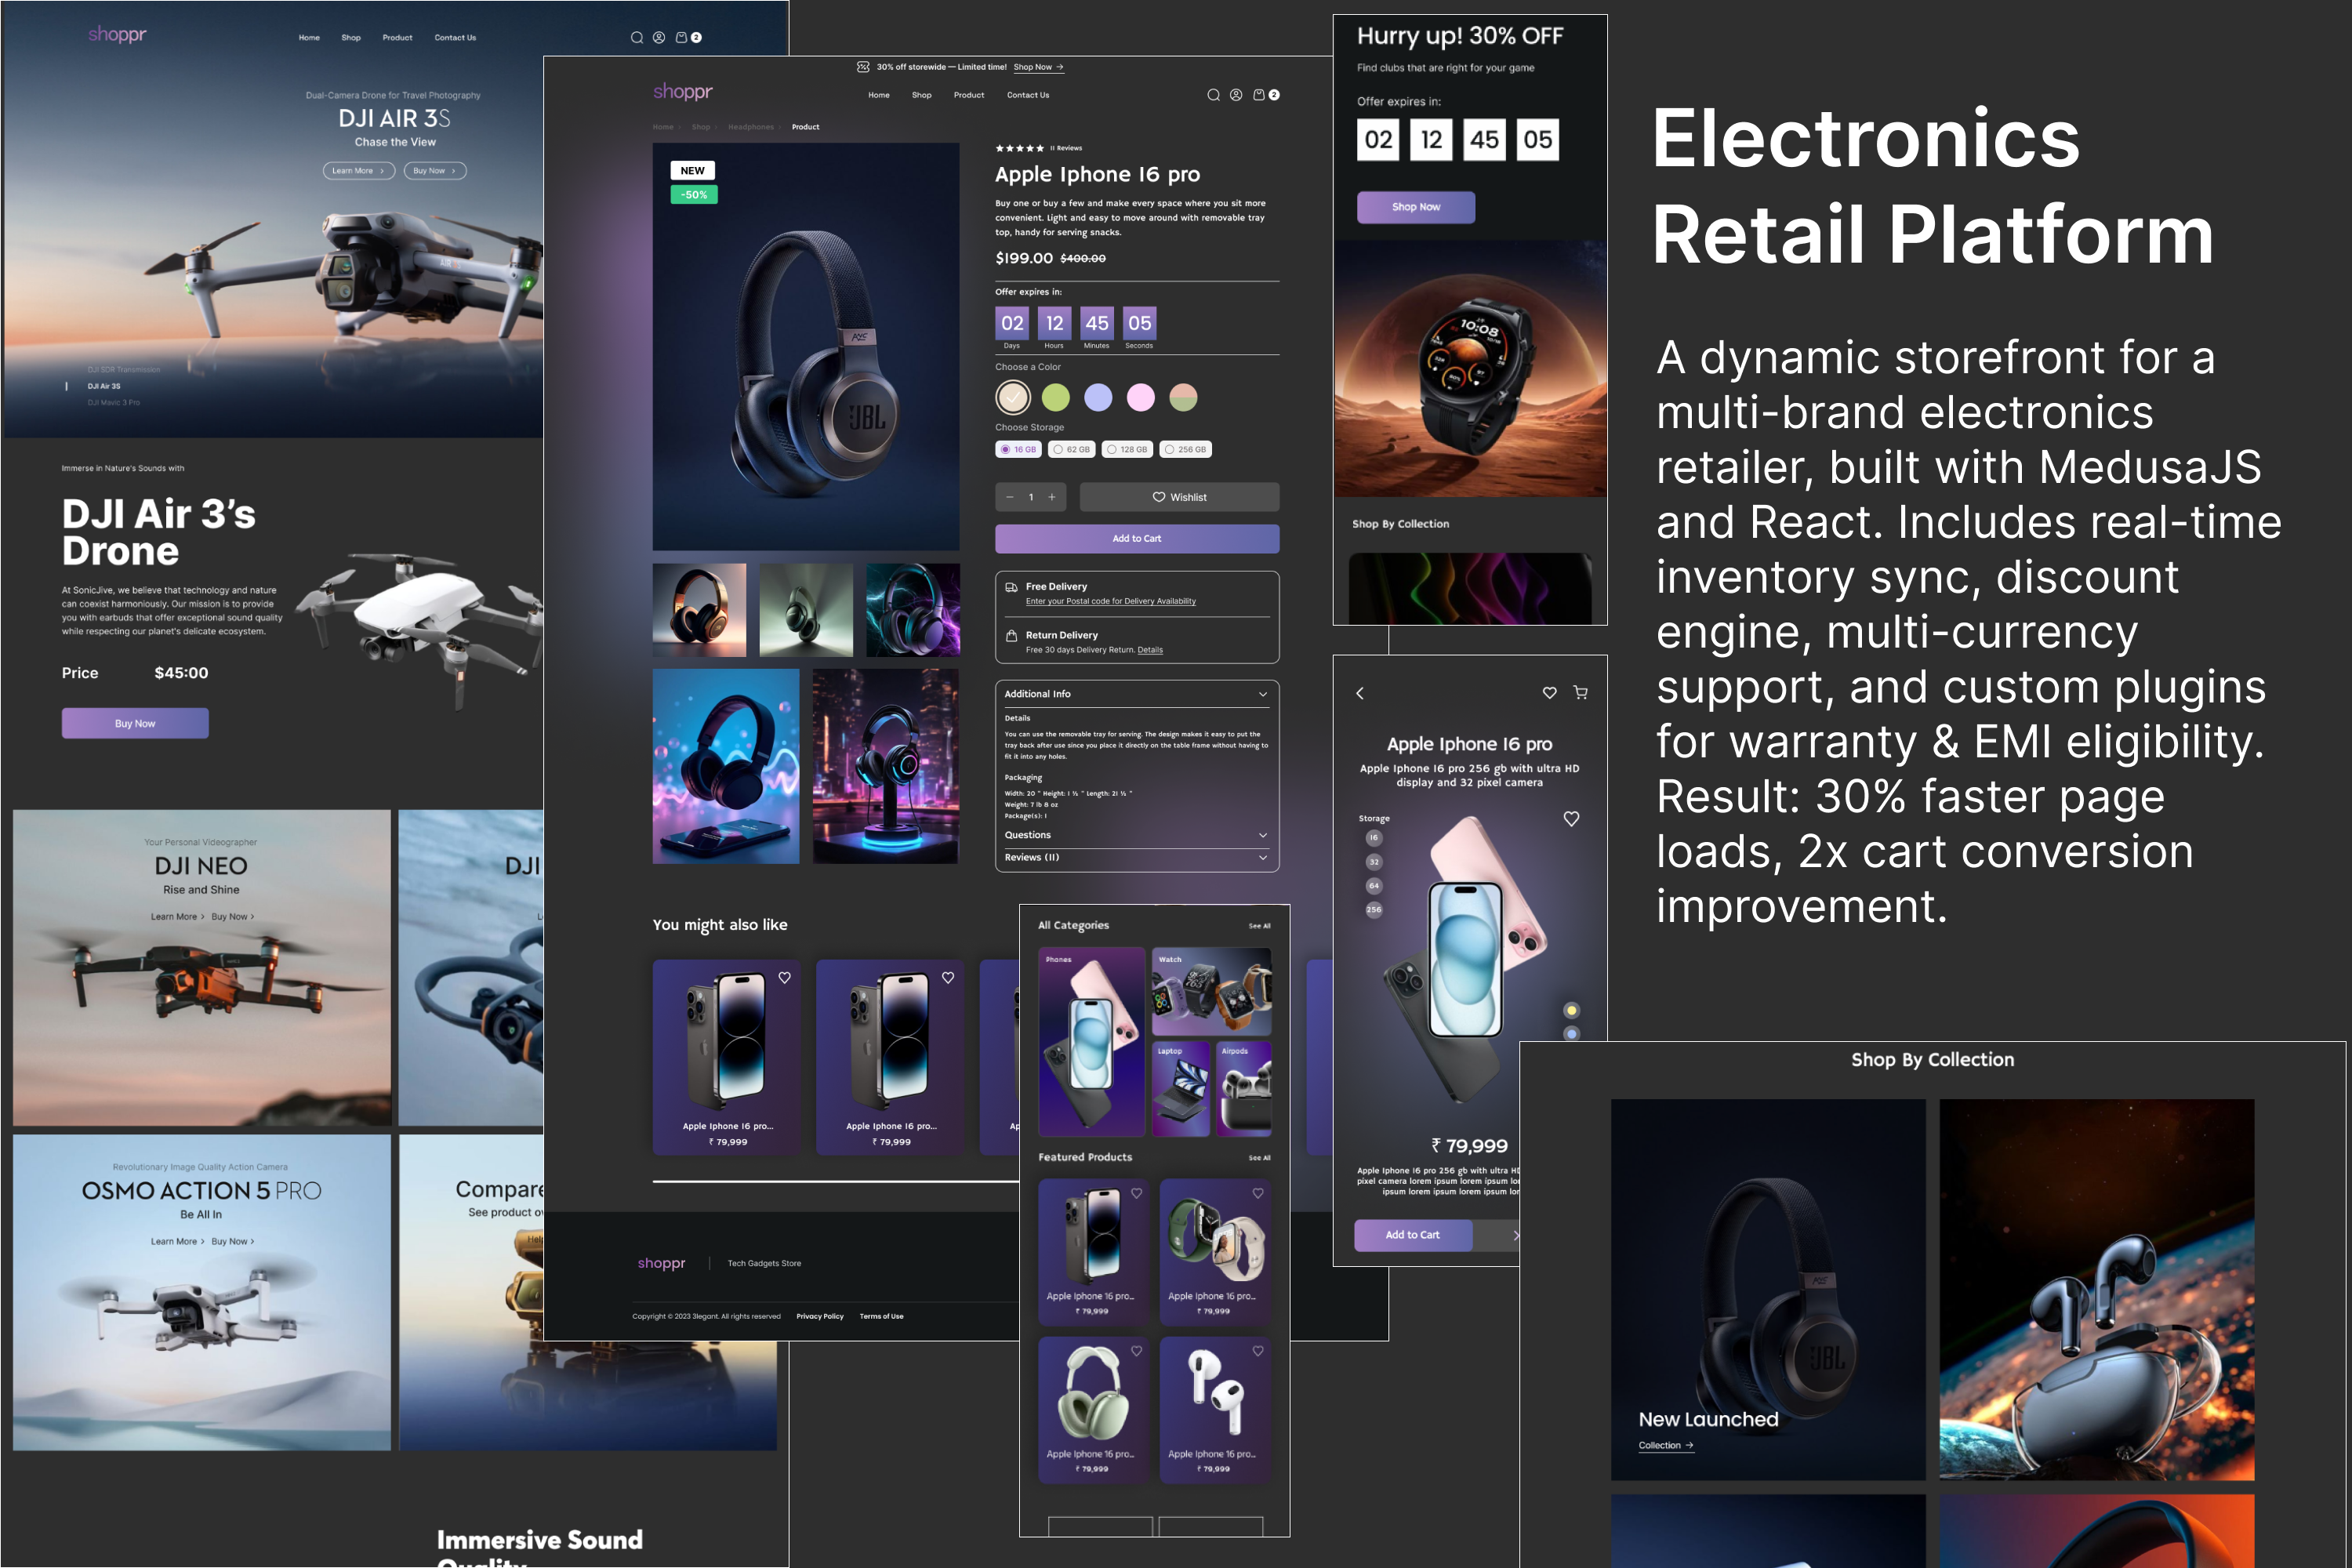2352x1568 pixels.
Task: Click Shop Now under the 30% OFF countdown
Action: pos(1416,207)
